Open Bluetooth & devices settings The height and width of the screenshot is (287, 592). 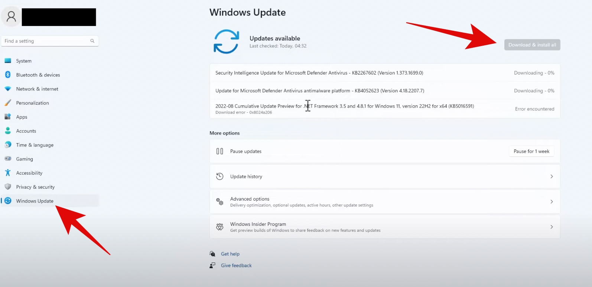click(x=50, y=75)
